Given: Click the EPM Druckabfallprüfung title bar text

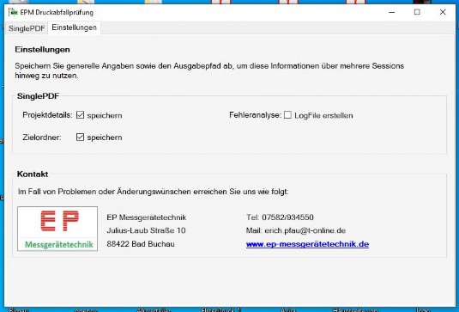Looking at the screenshot, I should tap(57, 13).
